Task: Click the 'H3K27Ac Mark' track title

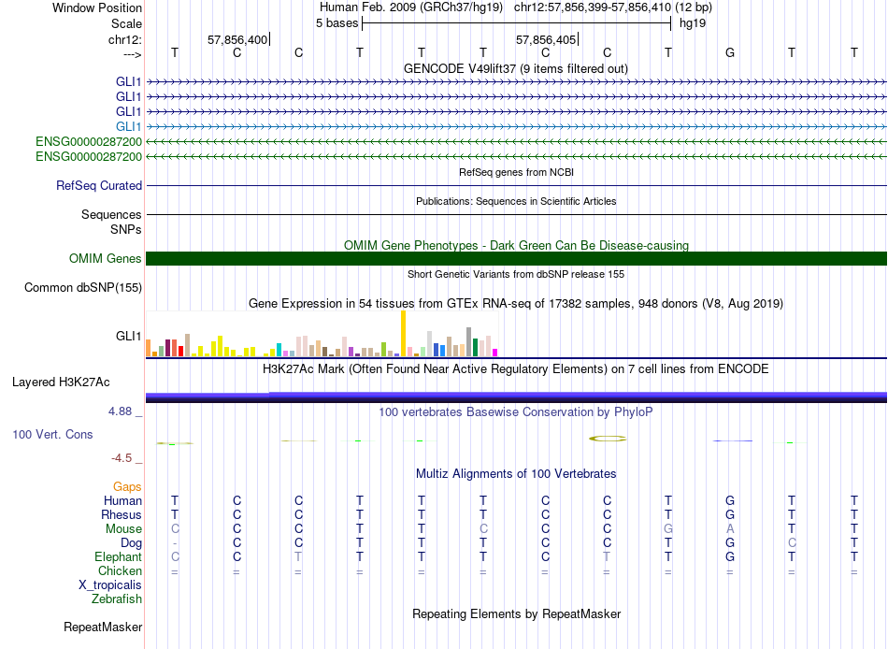Action: point(517,369)
